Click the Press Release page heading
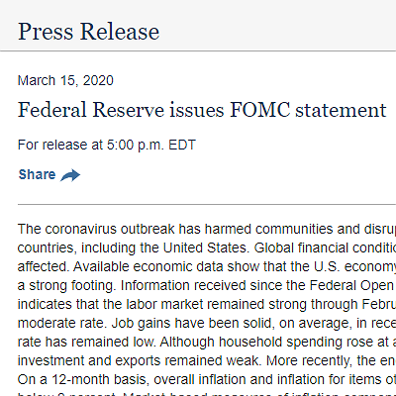The image size is (396, 396). pyautogui.click(x=89, y=32)
